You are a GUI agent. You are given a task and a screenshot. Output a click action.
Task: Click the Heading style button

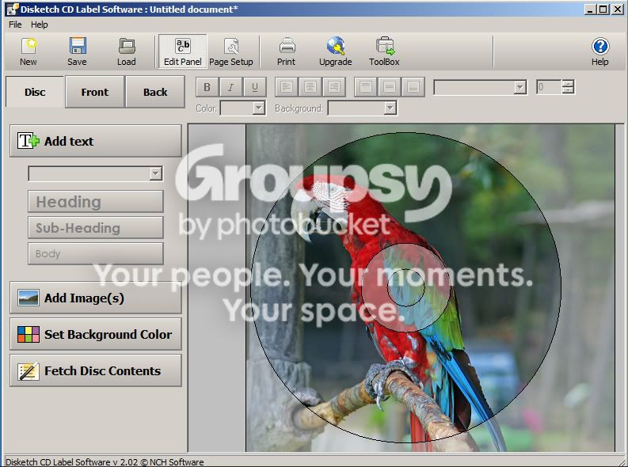[96, 201]
